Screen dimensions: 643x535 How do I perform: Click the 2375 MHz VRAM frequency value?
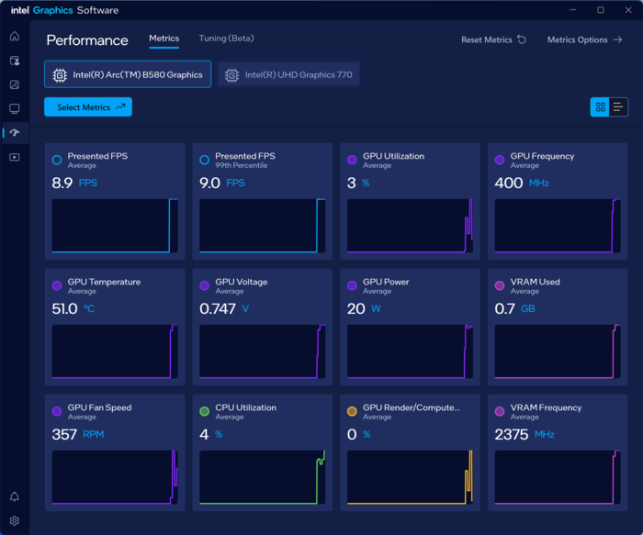pyautogui.click(x=525, y=434)
